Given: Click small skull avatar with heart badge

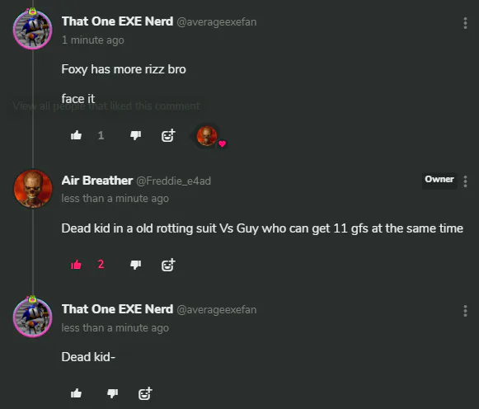Looking at the screenshot, I should click(207, 136).
